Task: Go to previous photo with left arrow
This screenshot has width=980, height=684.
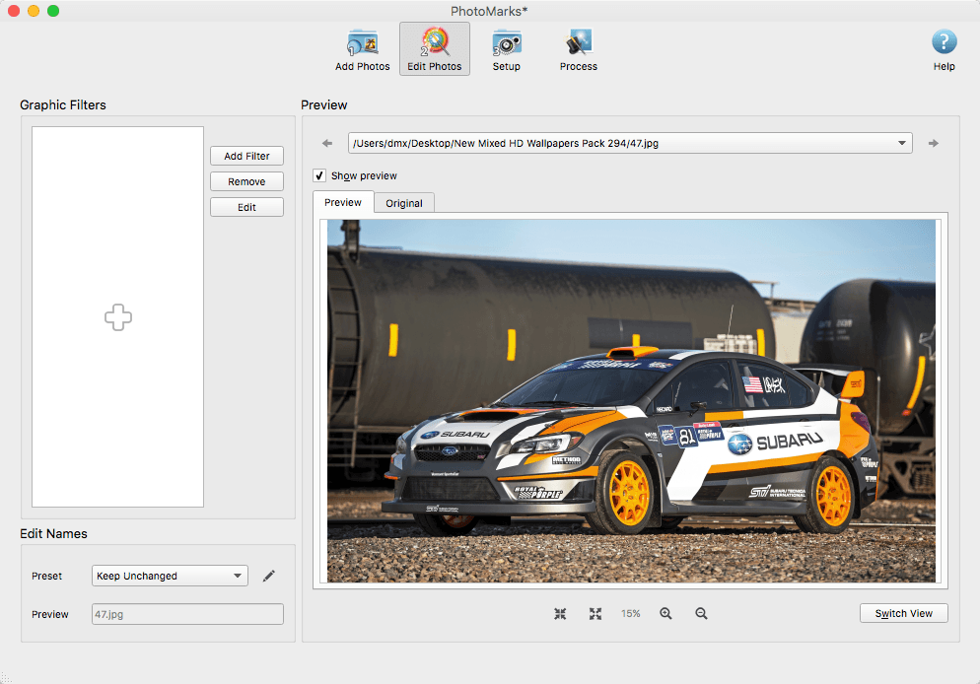Action: [x=327, y=143]
